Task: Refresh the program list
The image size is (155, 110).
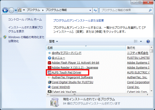Action: click(95, 10)
